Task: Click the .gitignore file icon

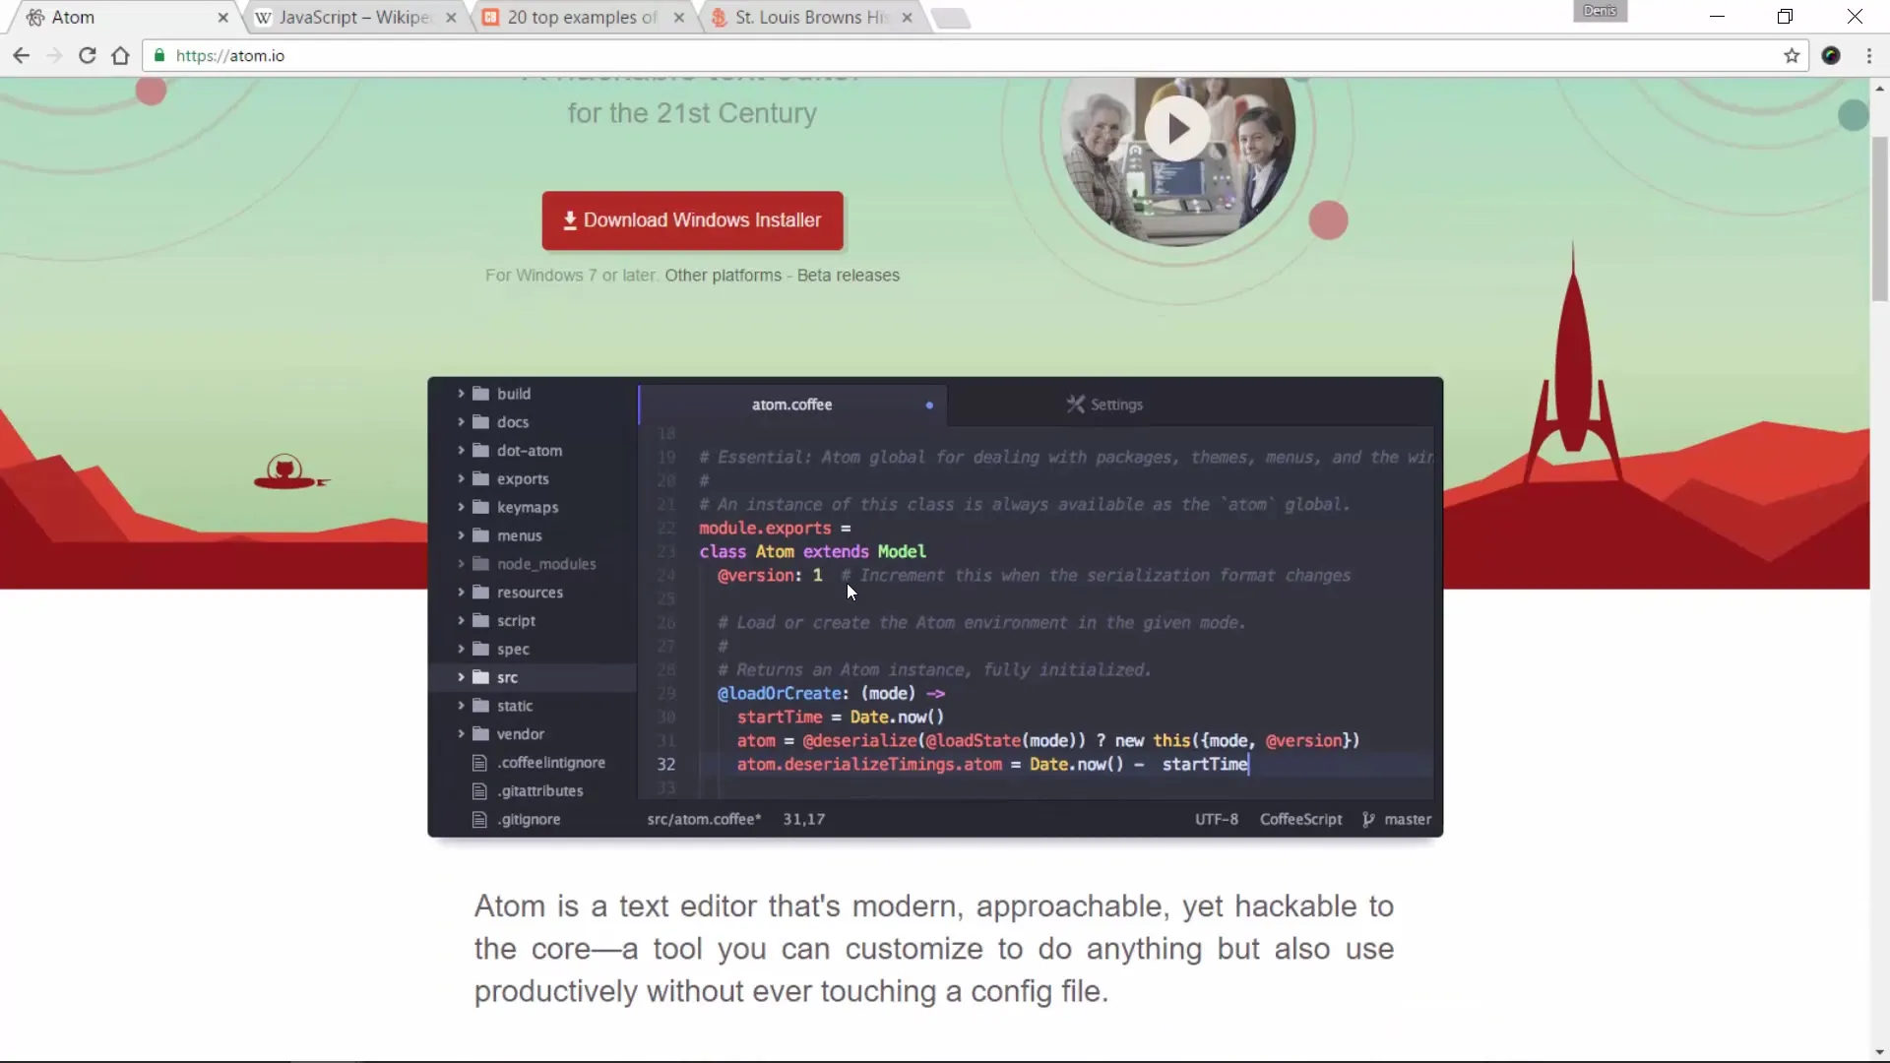Action: coord(479,820)
